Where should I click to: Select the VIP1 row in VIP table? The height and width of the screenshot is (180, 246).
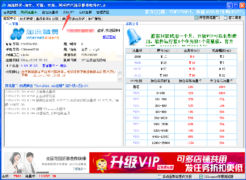pos(181,93)
